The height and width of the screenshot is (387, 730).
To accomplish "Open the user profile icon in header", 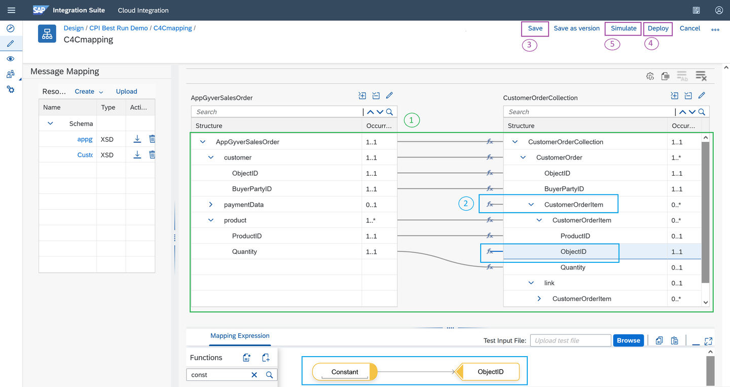I will click(x=719, y=10).
